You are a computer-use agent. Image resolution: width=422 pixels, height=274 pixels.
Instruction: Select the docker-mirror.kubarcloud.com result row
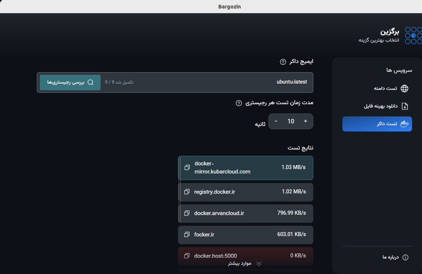click(246, 168)
